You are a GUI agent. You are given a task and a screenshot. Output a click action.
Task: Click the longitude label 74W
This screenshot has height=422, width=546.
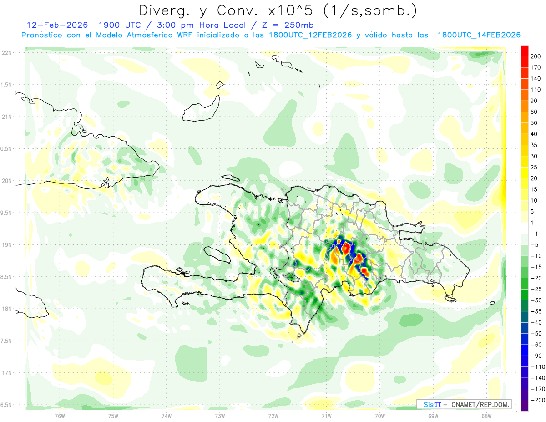point(167,416)
